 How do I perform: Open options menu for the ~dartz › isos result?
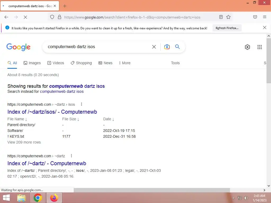tap(82, 104)
